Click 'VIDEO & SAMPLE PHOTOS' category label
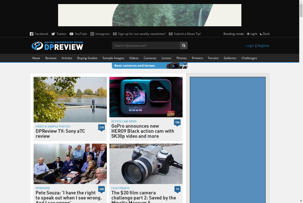Viewport: 303px width, 203px height. (x=53, y=126)
